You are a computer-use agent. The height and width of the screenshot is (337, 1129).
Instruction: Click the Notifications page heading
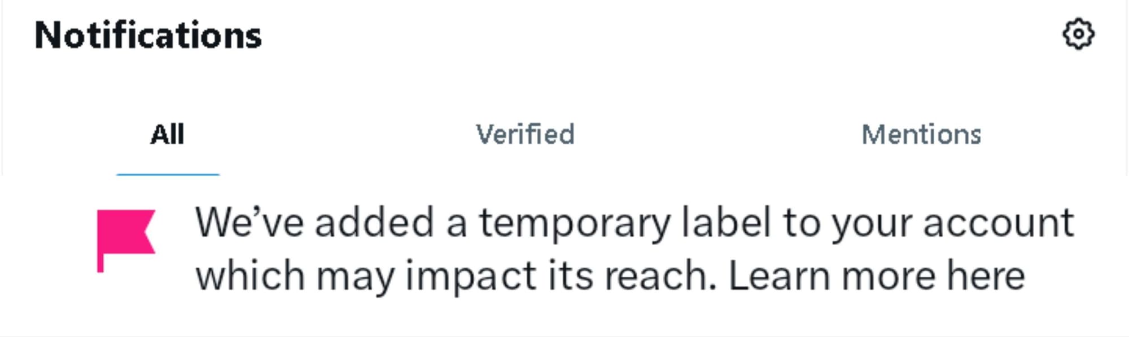(148, 35)
